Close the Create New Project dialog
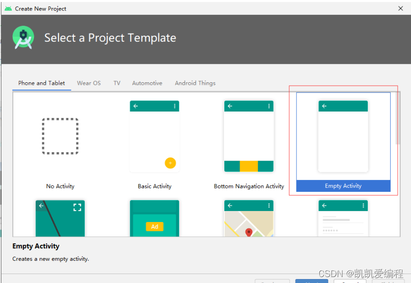 click(401, 8)
